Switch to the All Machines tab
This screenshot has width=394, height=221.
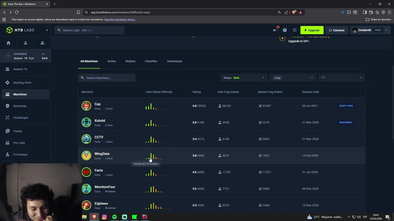(89, 61)
